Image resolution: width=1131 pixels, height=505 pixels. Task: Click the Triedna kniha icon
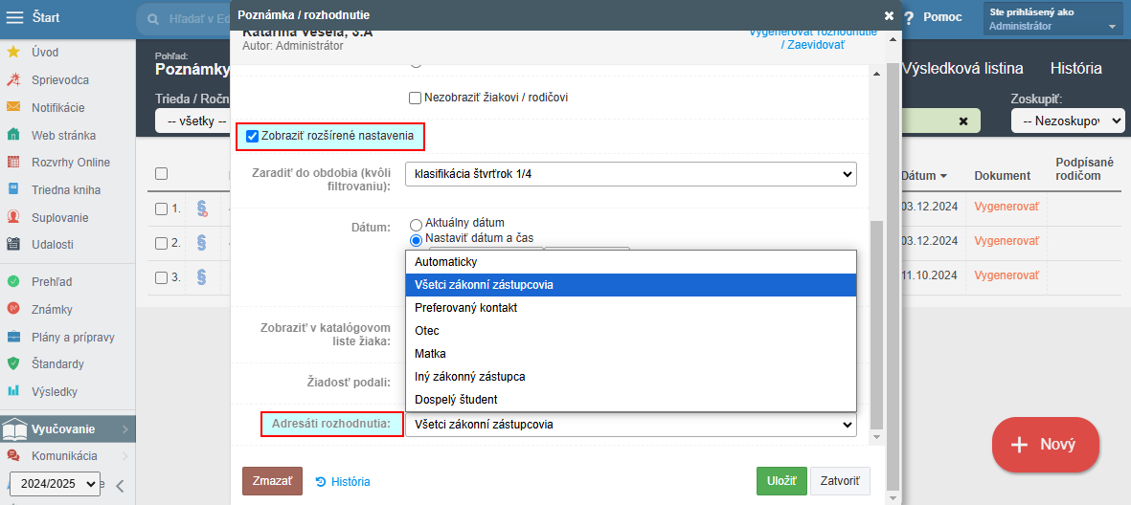(x=13, y=189)
